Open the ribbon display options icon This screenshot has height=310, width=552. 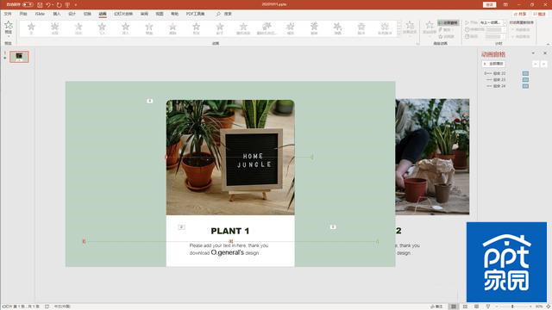tap(505, 4)
